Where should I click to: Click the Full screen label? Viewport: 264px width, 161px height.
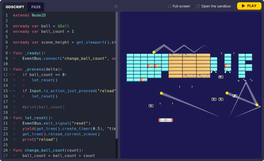coord(181,6)
